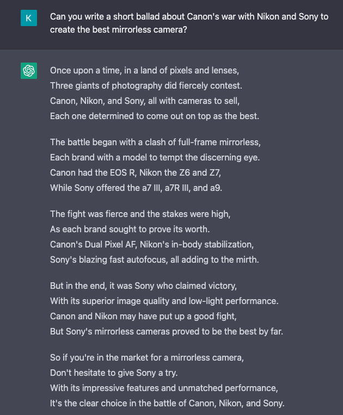Click the line 'But in the end, it was Sony'
343x415 pixels.
click(x=143, y=286)
